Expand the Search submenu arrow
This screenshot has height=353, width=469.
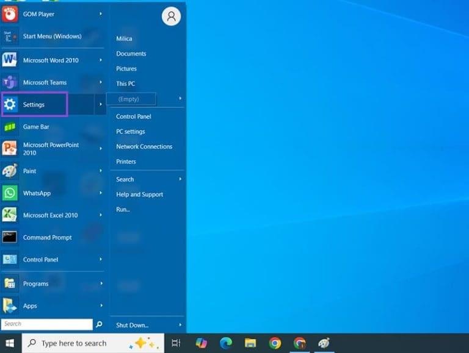pos(180,179)
